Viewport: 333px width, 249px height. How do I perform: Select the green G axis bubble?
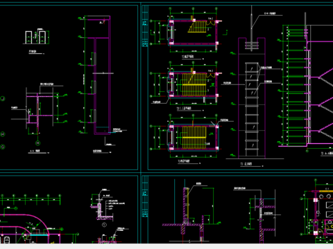[x=3, y=147]
